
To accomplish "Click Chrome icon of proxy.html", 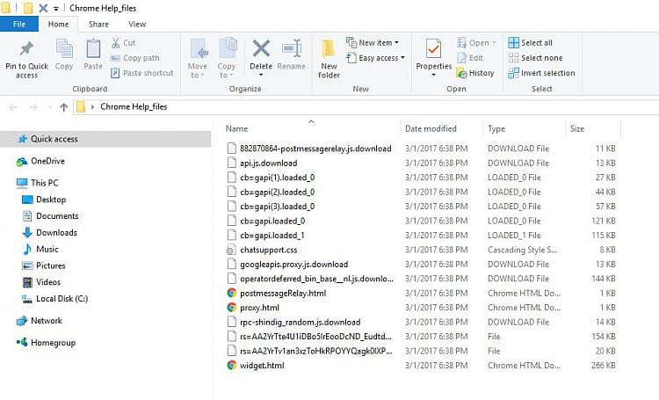I will pyautogui.click(x=232, y=308).
